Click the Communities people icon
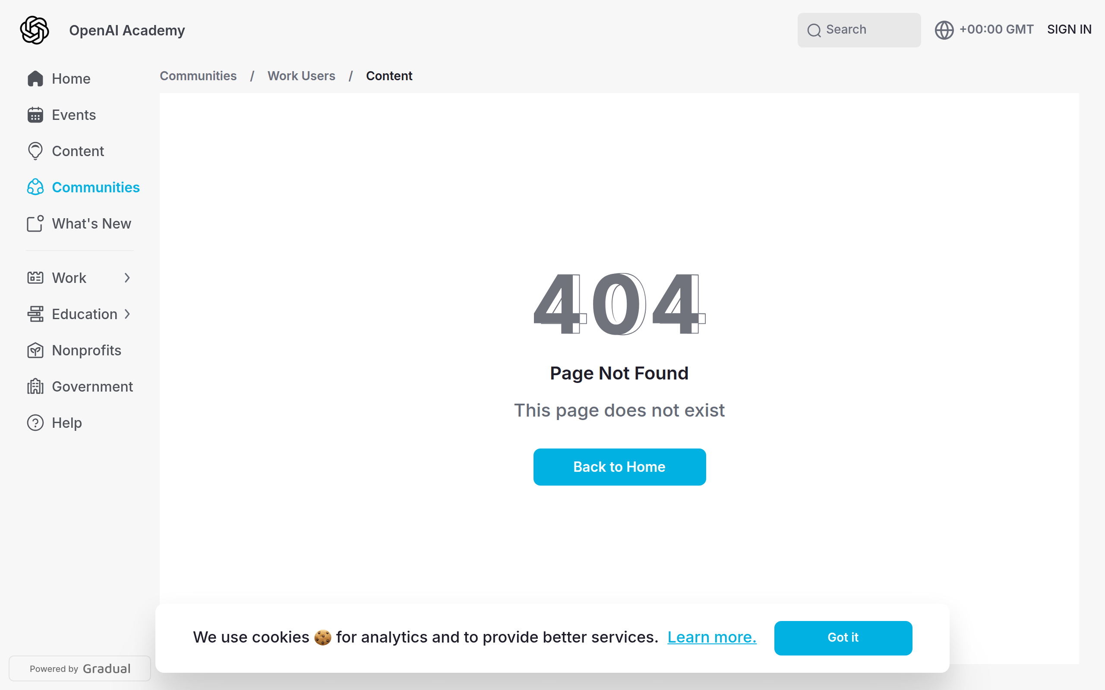Image resolution: width=1105 pixels, height=690 pixels. [x=35, y=187]
